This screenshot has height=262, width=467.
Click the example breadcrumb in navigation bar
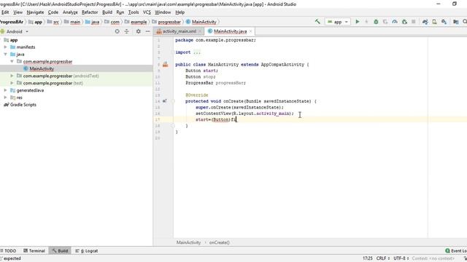(139, 22)
